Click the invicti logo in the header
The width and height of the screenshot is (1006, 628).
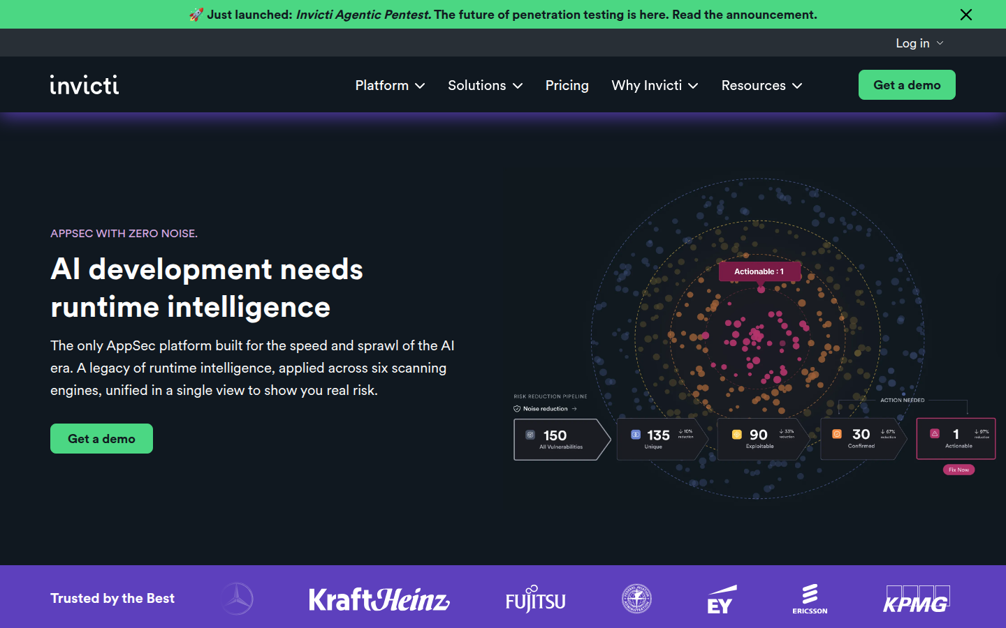pyautogui.click(x=85, y=84)
